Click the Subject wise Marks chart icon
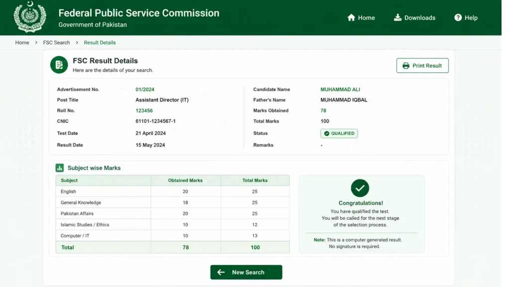The height and width of the screenshot is (287, 510). point(60,168)
